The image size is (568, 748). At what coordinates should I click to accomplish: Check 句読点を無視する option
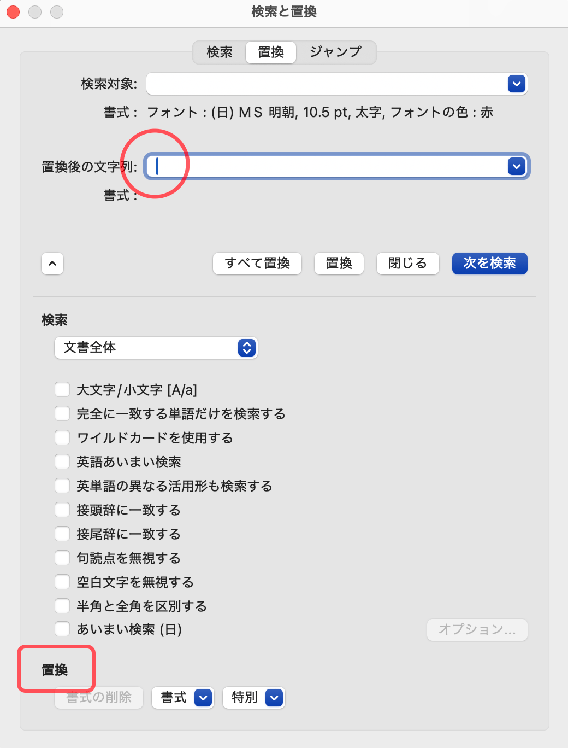pyautogui.click(x=62, y=558)
